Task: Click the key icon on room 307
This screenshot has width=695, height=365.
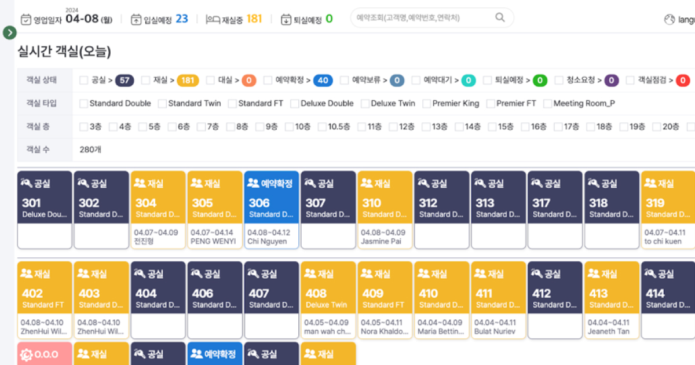Action: [311, 183]
